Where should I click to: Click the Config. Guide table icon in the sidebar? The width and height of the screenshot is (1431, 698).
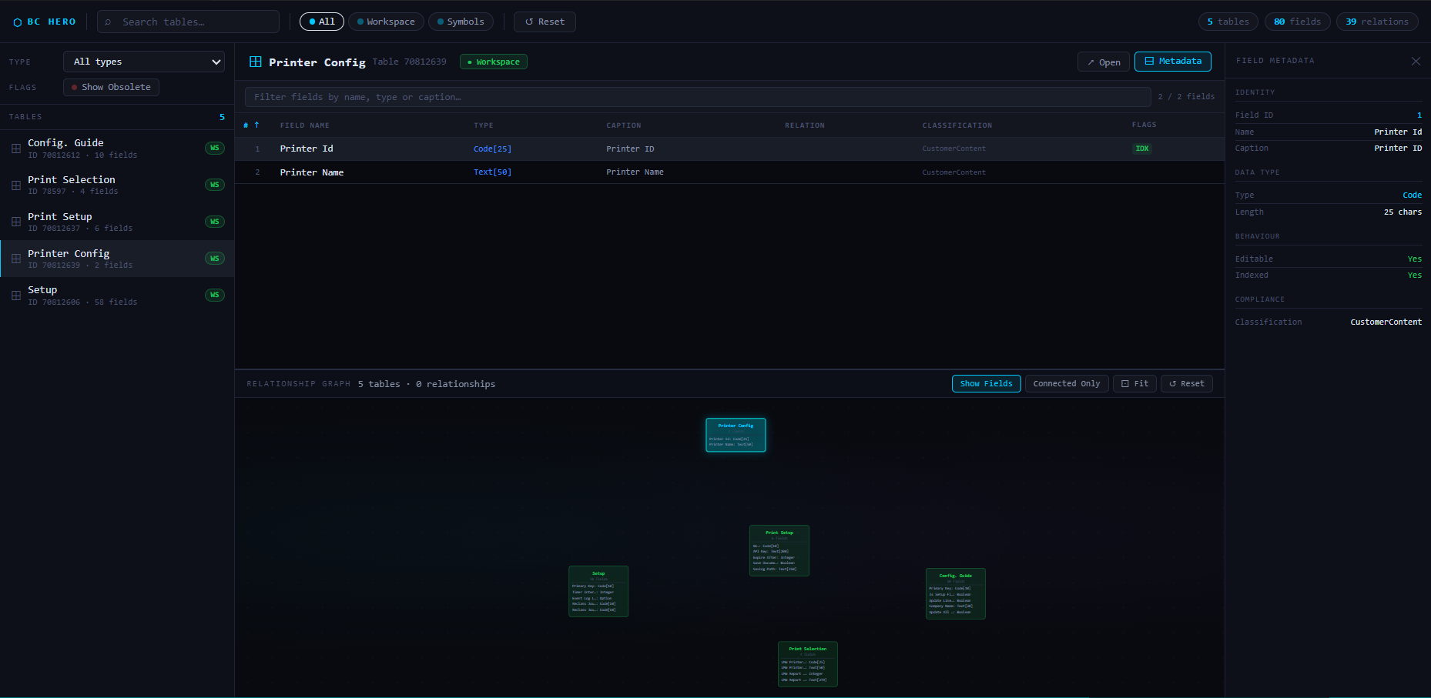(x=16, y=148)
